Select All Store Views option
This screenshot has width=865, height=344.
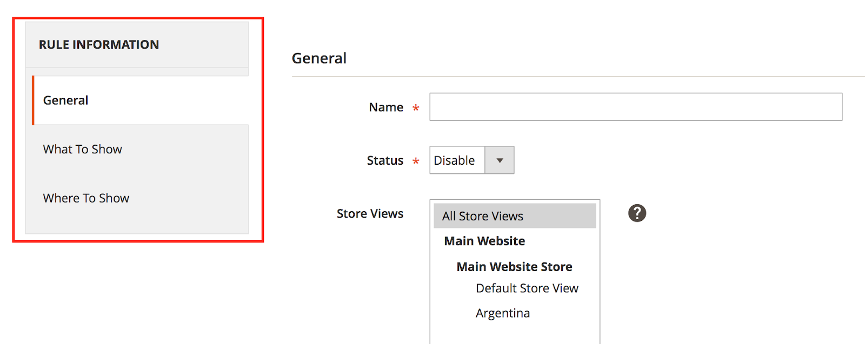coord(515,216)
